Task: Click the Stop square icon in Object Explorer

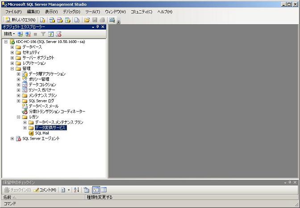Action: pyautogui.click(x=35, y=34)
